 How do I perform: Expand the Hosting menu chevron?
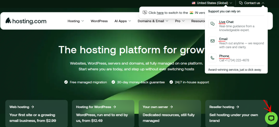83,21
